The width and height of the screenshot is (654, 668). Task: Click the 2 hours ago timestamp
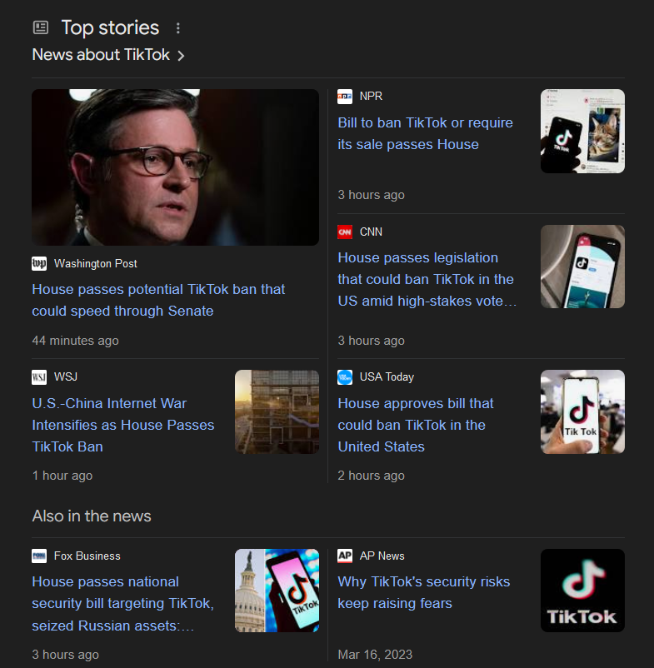(x=371, y=476)
